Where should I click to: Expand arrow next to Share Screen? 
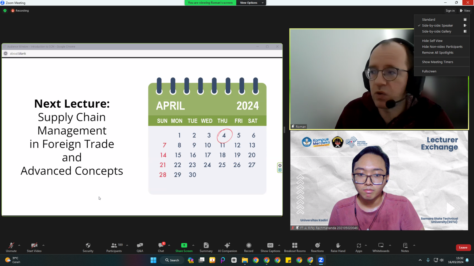pos(193,245)
